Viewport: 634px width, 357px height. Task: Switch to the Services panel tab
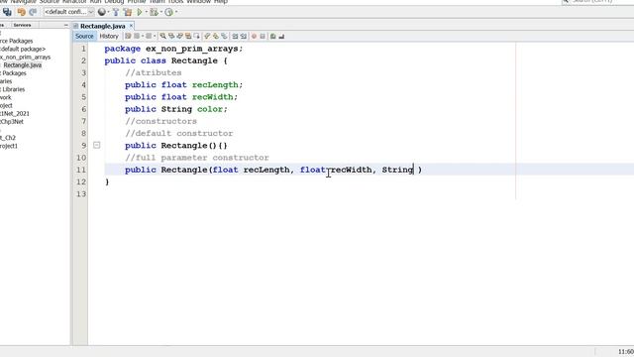tap(22, 25)
